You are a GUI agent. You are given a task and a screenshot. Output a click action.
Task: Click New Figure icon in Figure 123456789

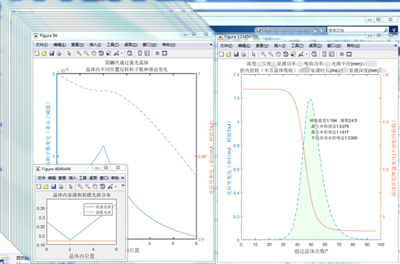click(x=222, y=54)
